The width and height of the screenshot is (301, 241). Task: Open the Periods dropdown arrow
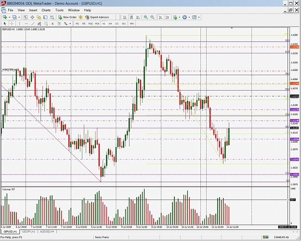pyautogui.click(x=189, y=17)
